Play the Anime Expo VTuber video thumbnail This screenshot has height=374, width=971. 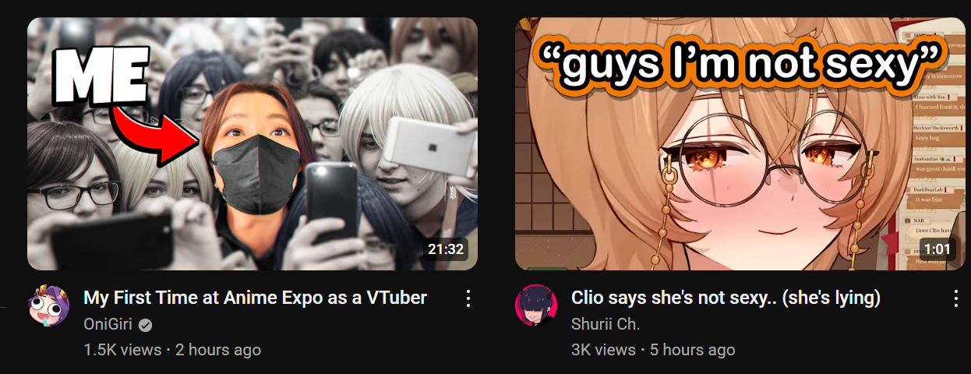252,143
